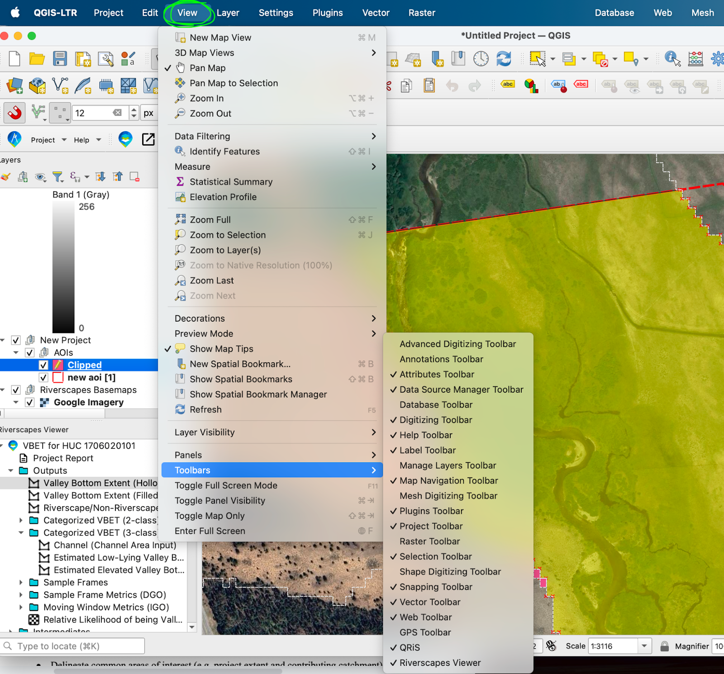Open a project via folder icon

37,58
